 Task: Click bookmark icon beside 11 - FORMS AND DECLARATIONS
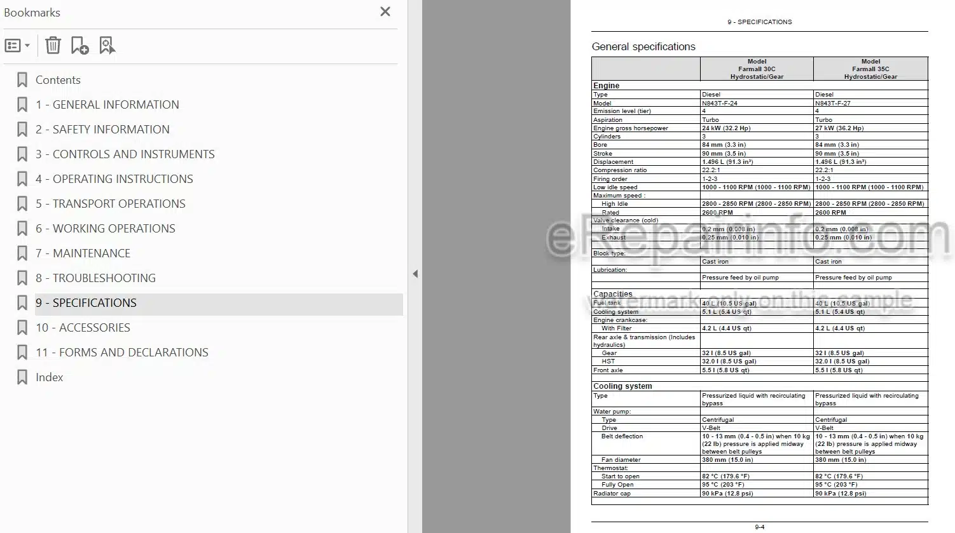point(22,353)
